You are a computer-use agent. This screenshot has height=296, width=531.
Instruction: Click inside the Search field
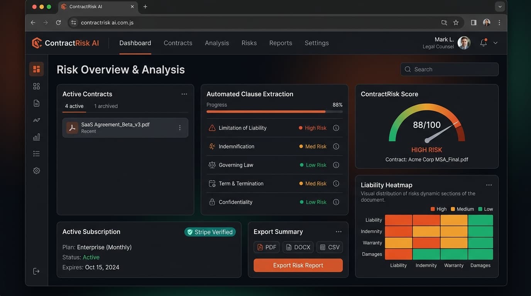click(x=450, y=69)
